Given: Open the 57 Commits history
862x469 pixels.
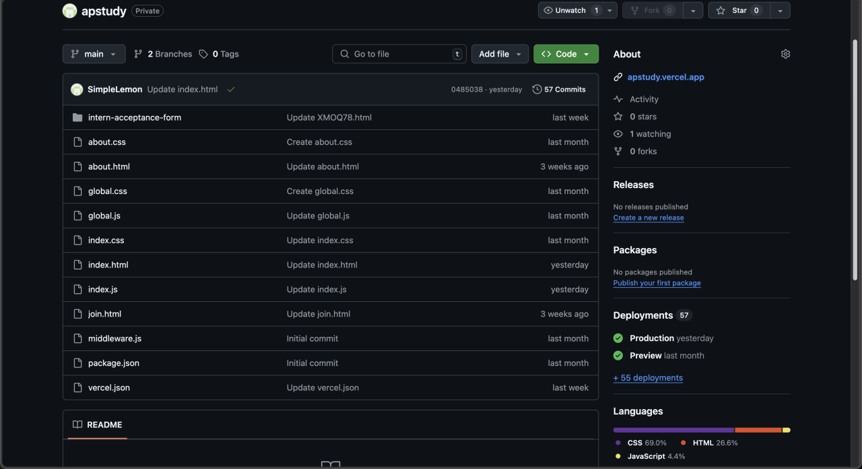Looking at the screenshot, I should tap(559, 90).
